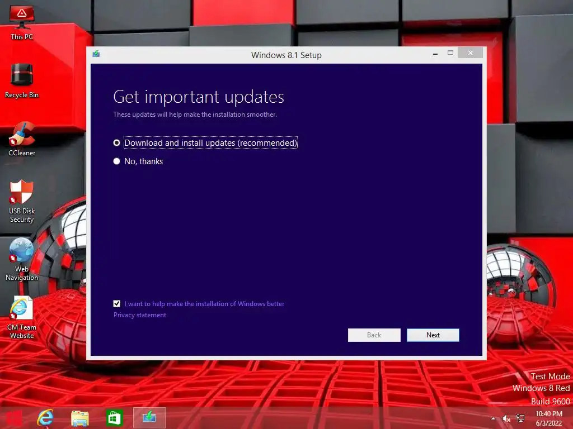This screenshot has width=573, height=429.
Task: Click the Start button on taskbar
Action: (13, 418)
